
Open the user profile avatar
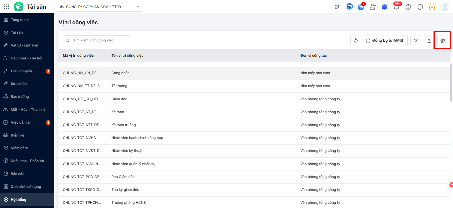[x=445, y=7]
